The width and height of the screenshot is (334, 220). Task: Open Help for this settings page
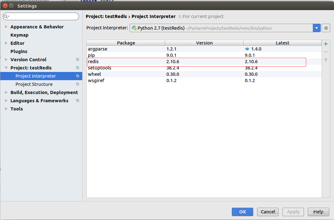click(x=319, y=212)
